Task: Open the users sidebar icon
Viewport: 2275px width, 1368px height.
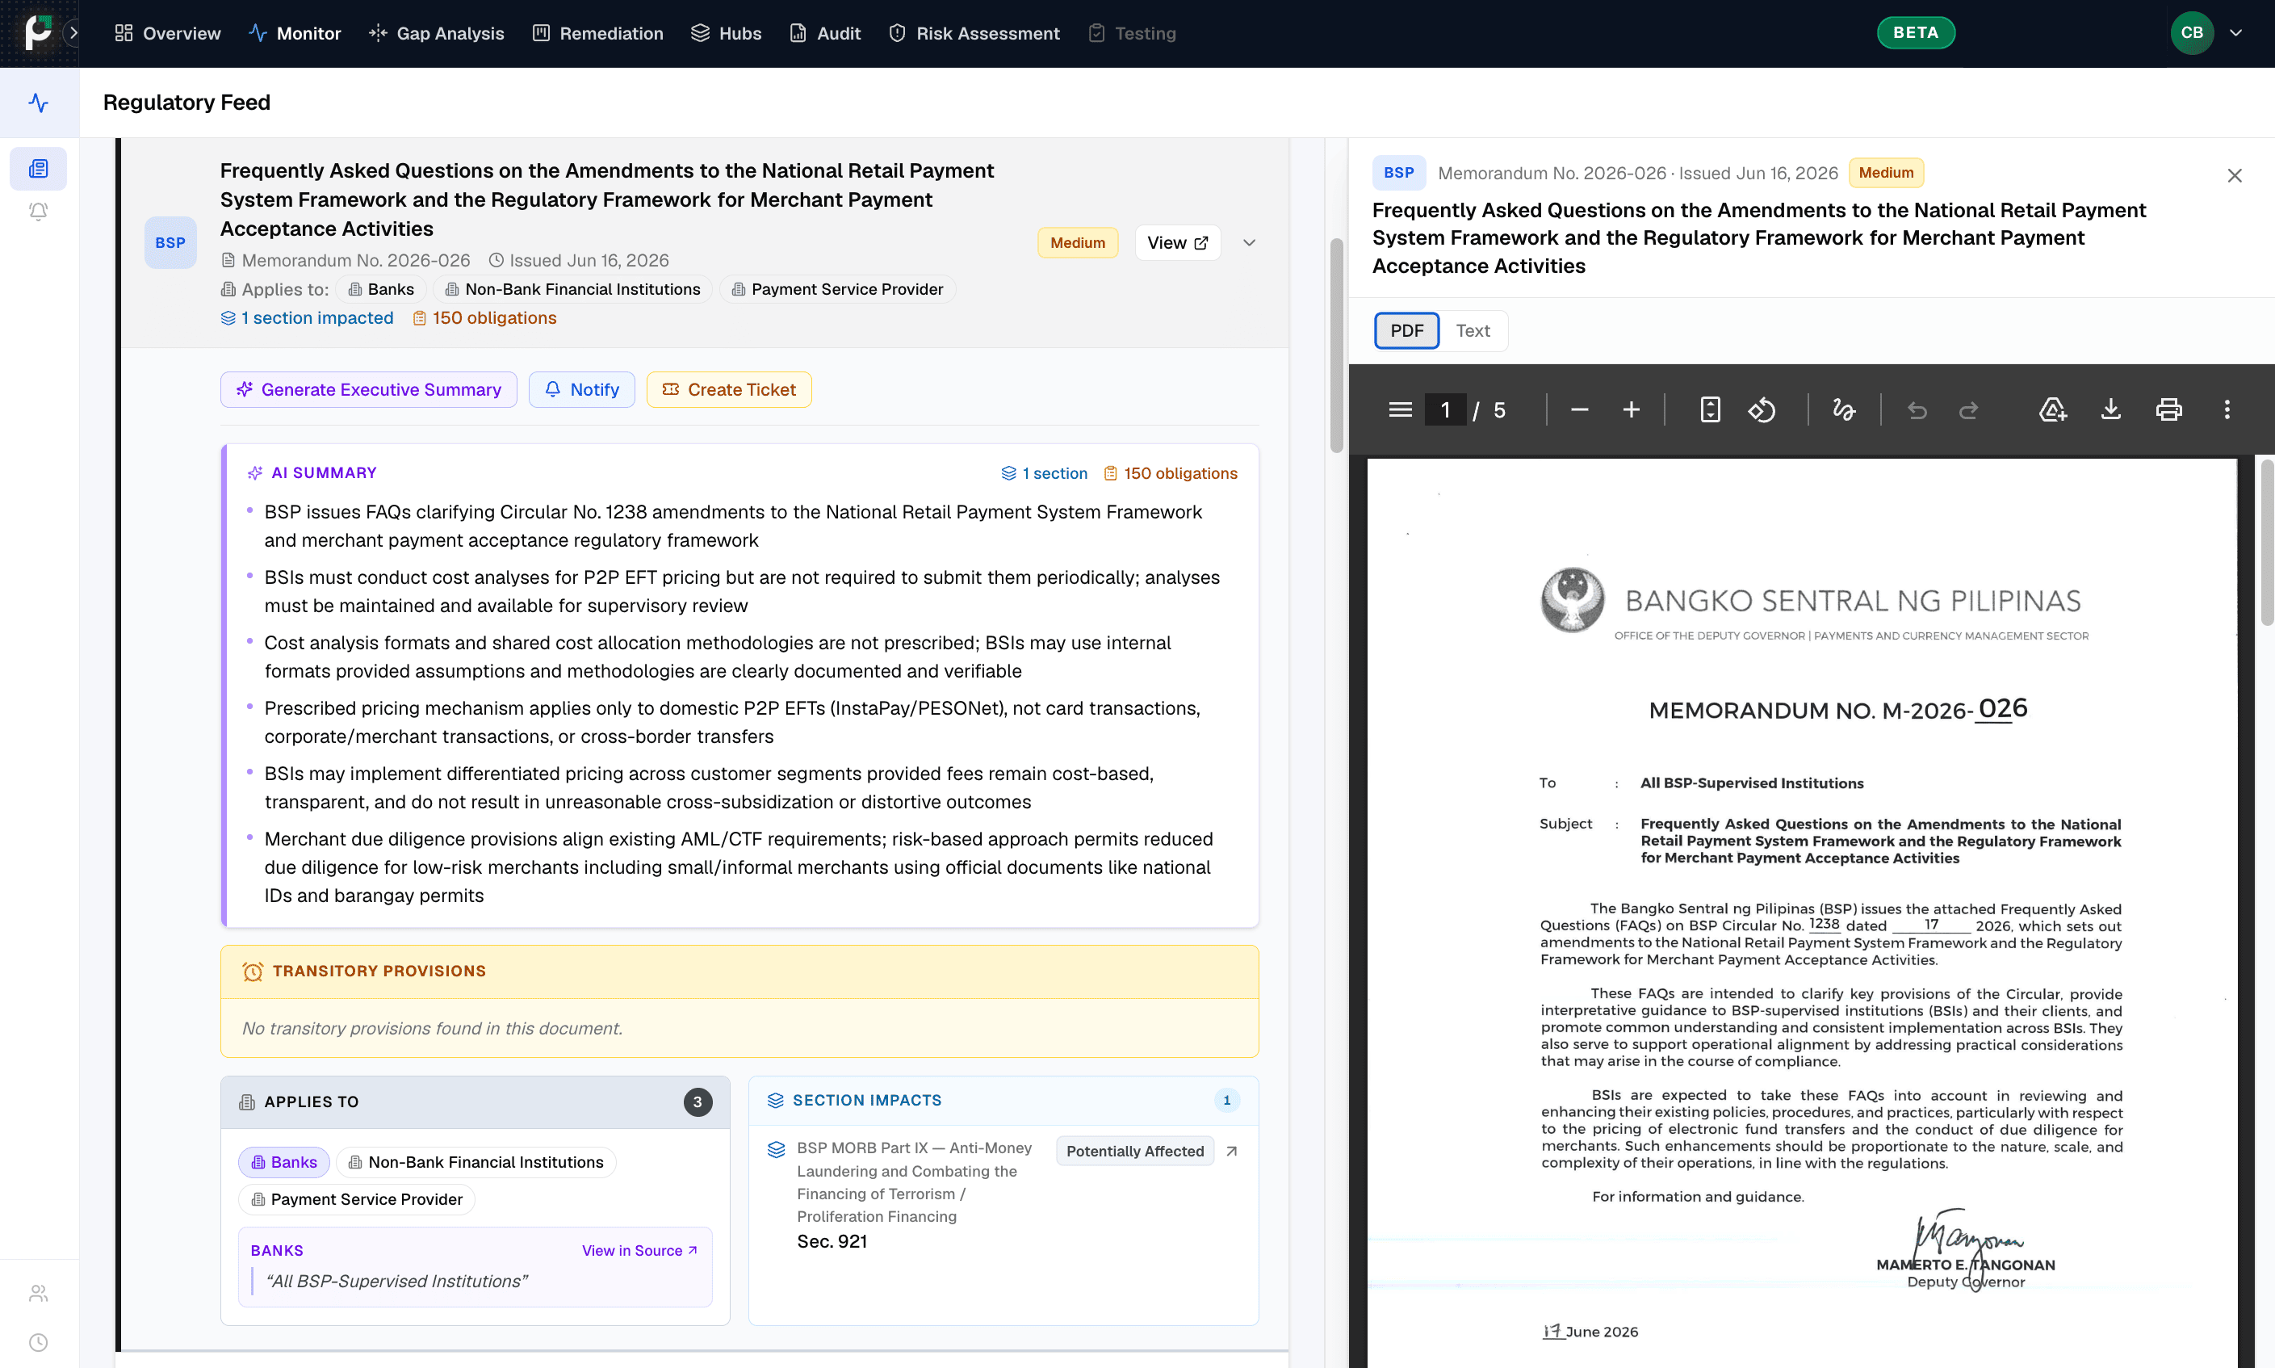Action: click(x=39, y=1294)
